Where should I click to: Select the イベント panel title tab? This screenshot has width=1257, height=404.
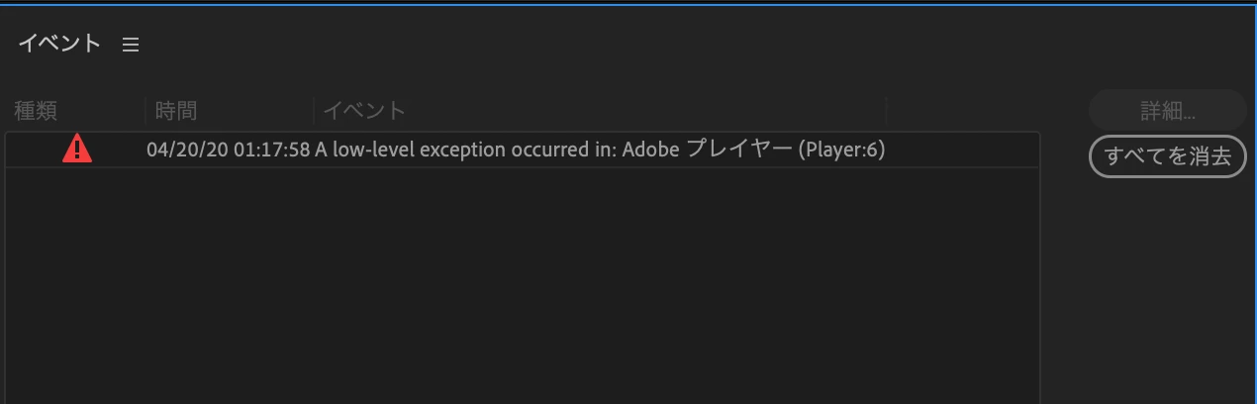59,44
